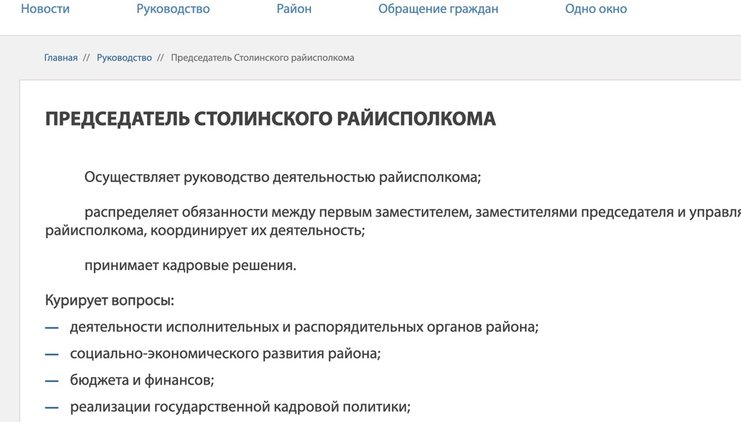Click the dash marker beside социально-экономического развития
This screenshot has width=741, height=422.
[x=53, y=353]
